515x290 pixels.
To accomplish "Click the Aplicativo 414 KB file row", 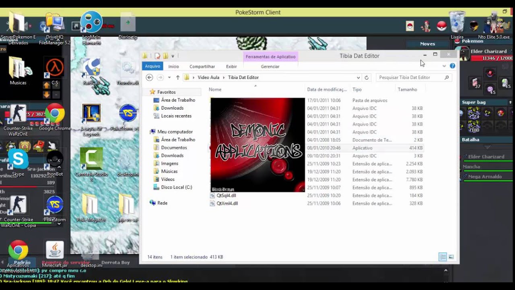I will click(316, 148).
